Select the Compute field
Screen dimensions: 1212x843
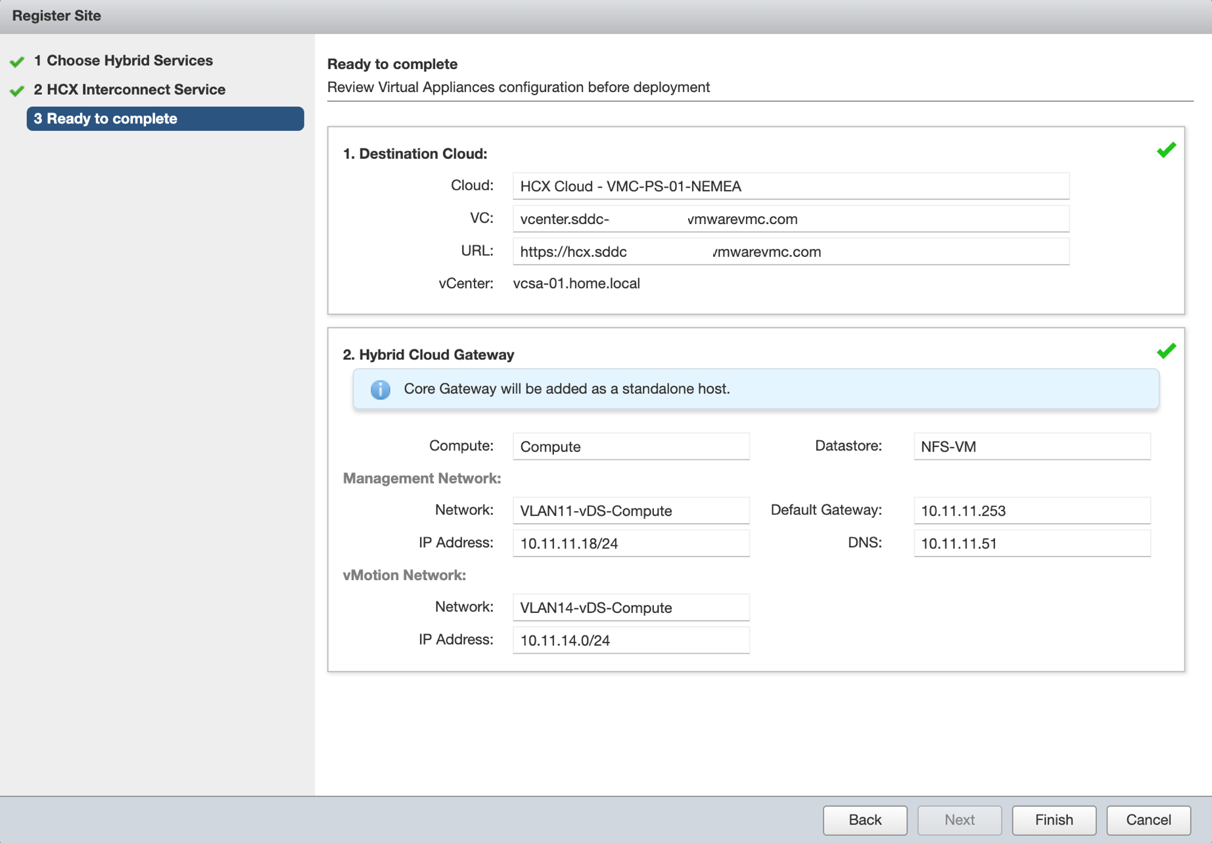(x=630, y=446)
